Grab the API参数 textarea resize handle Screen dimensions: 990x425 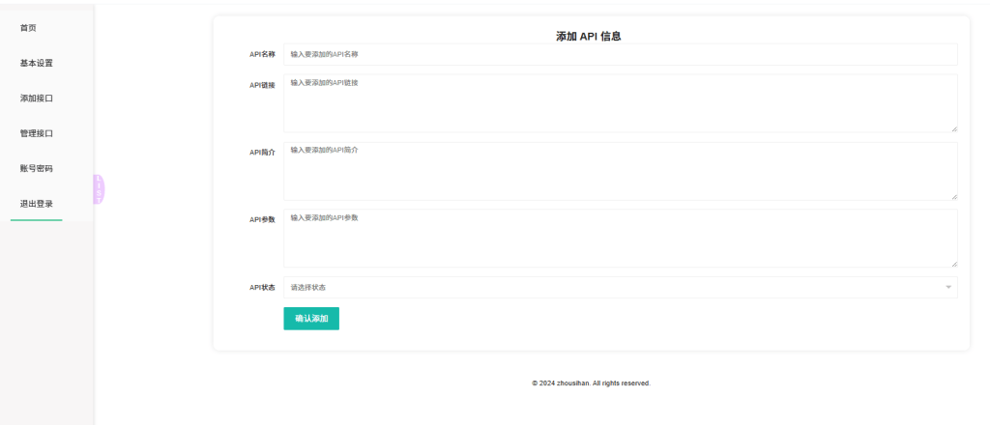954,264
